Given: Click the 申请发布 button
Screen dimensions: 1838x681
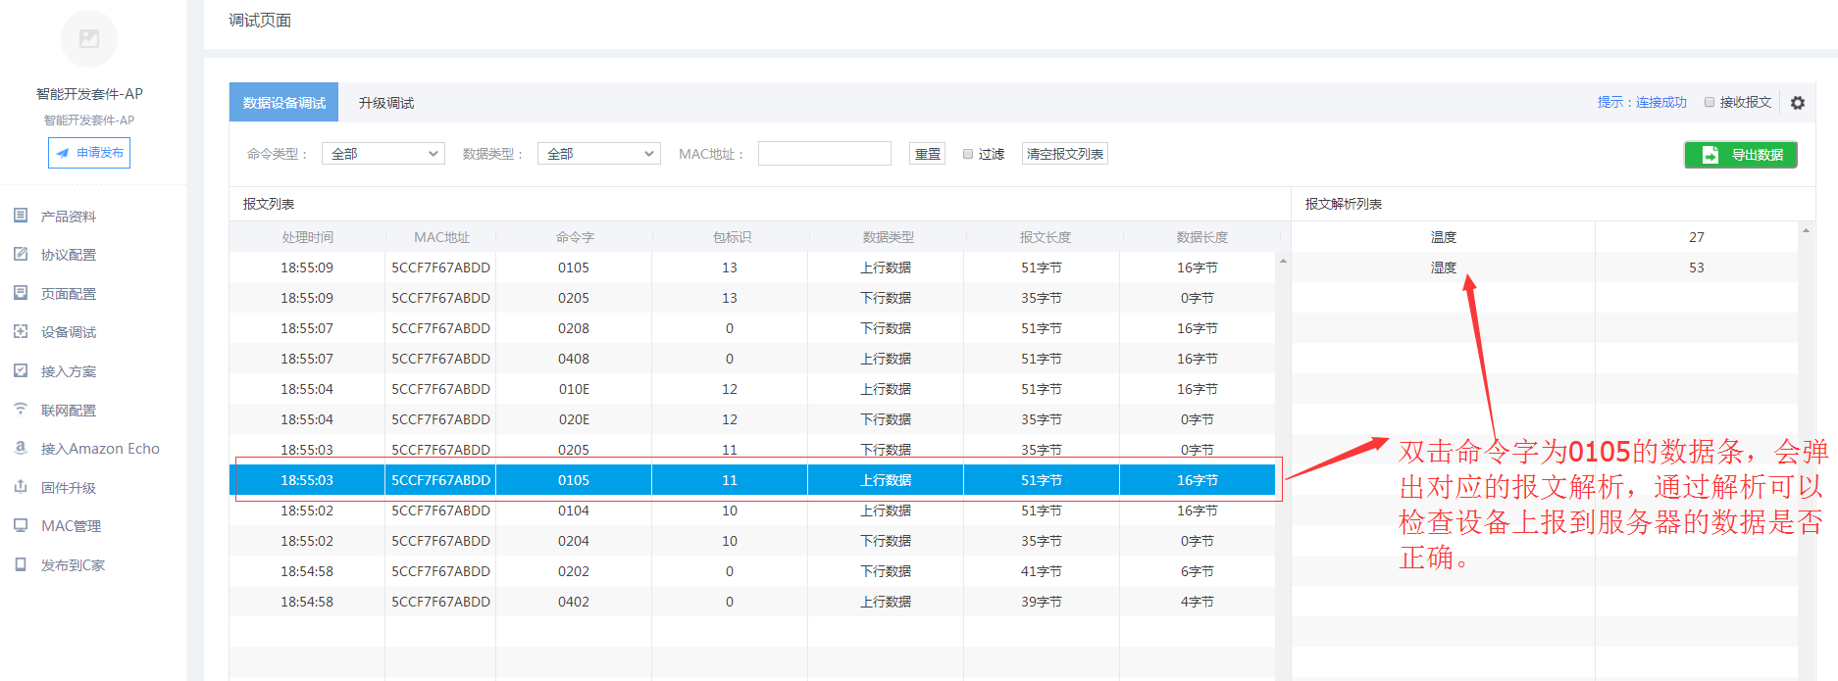Looking at the screenshot, I should 89,153.
